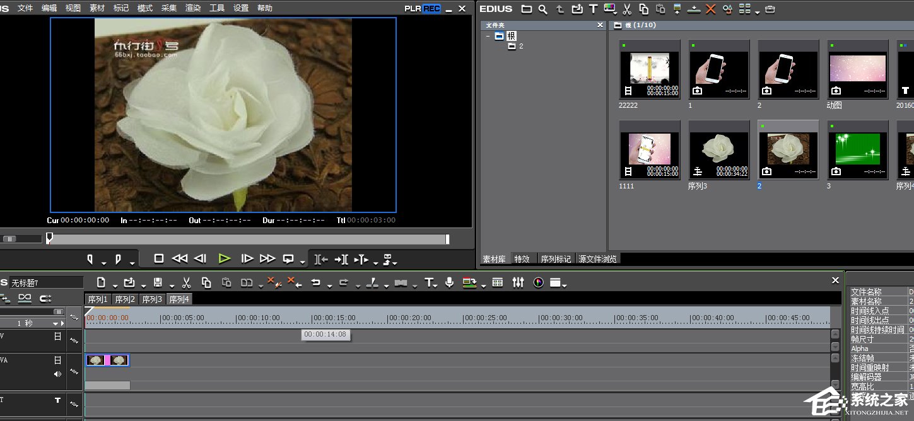Click the search icon in the bin toolbar
The width and height of the screenshot is (914, 421).
tap(542, 9)
